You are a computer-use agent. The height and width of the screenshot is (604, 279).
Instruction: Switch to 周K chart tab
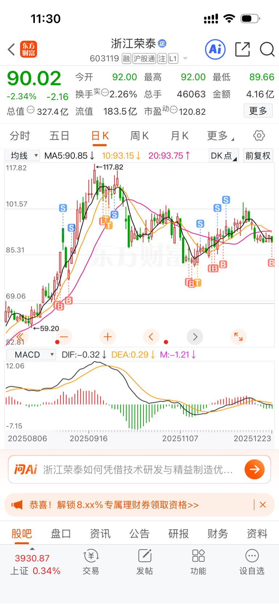click(139, 136)
